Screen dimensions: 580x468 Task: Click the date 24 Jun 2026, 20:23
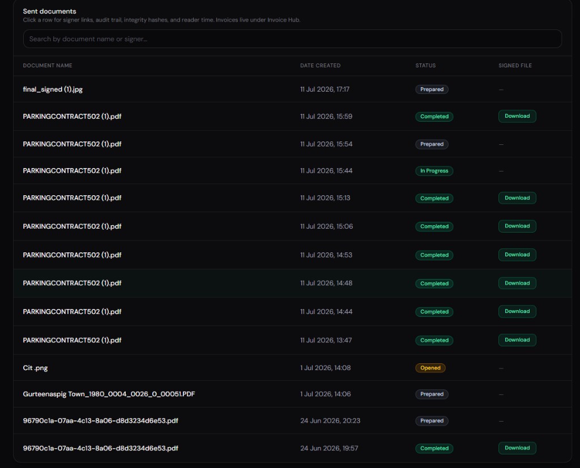point(330,420)
